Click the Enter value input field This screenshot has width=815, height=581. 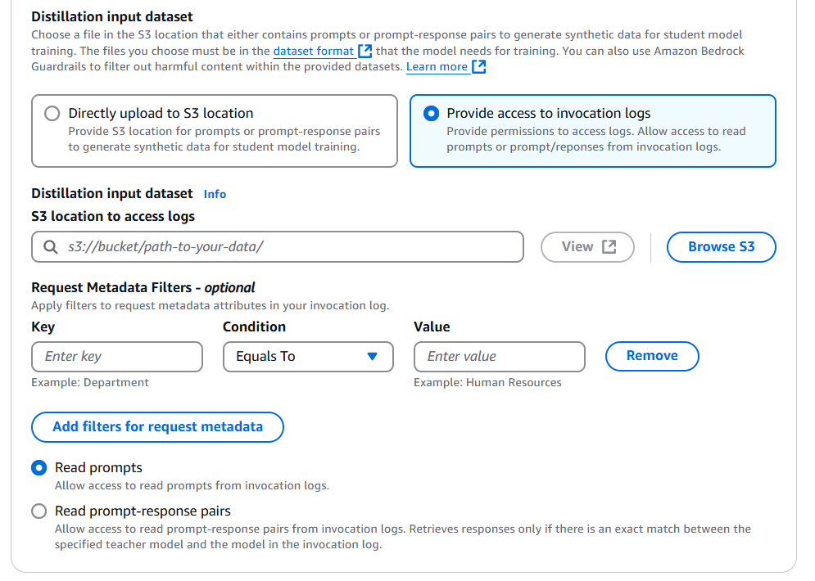click(x=500, y=357)
